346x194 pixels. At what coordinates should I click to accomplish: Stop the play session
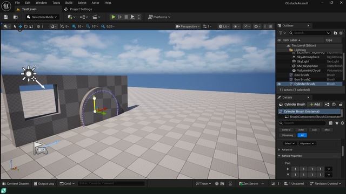click(x=126, y=17)
